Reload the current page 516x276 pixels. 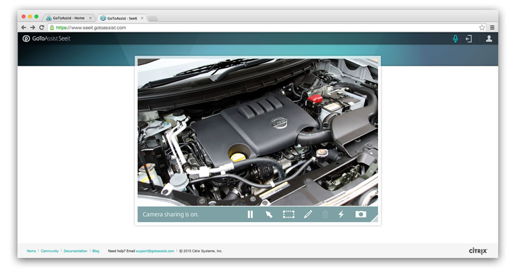(x=42, y=27)
